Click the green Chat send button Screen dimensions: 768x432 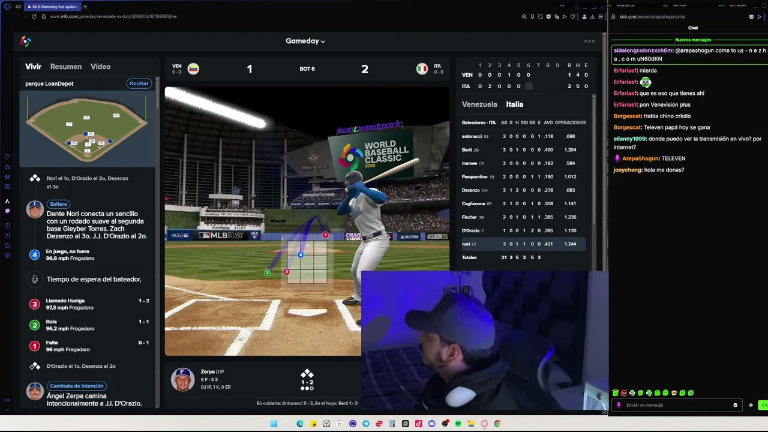coord(763,405)
